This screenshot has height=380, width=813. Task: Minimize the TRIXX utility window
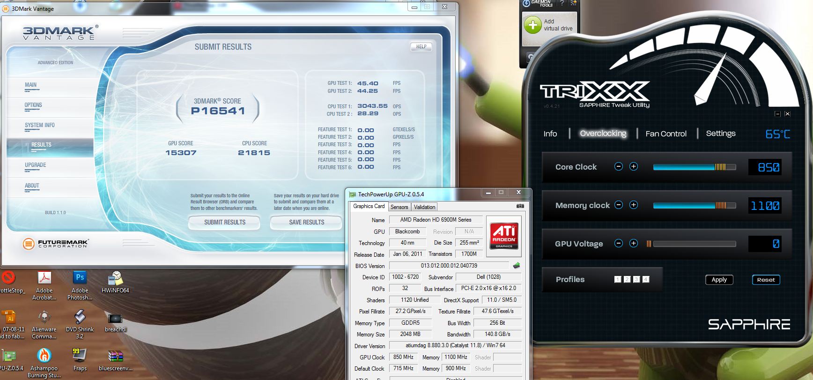[777, 114]
